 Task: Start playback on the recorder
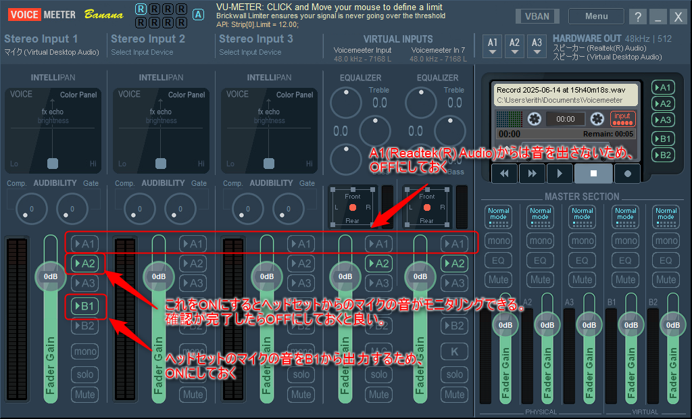click(x=560, y=174)
